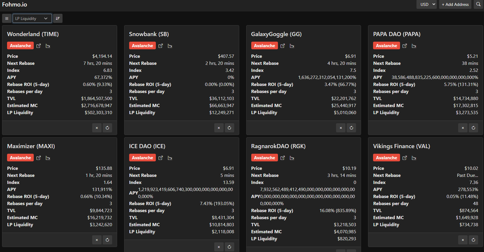Remove the Snowbank (SB) card
Viewport: 484px width, 252px height.
pyautogui.click(x=219, y=128)
